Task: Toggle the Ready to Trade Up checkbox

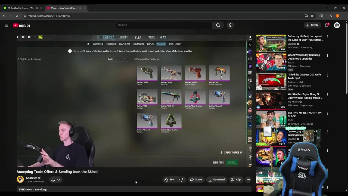Action: click(223, 152)
